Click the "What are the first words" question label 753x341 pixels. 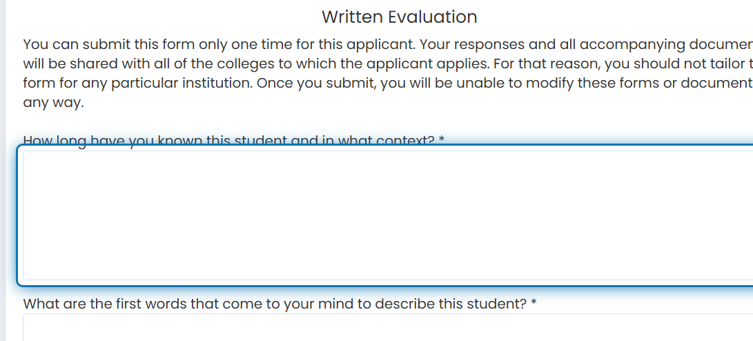tap(280, 304)
